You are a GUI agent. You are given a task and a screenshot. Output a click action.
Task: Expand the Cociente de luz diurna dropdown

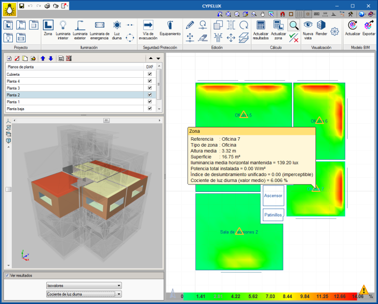tap(83, 294)
